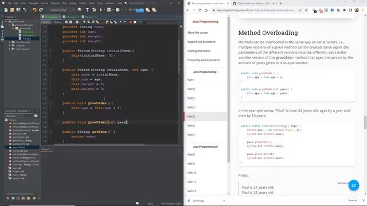Collapse the code fold at line 18
367x206 pixels.
tap(50, 51)
